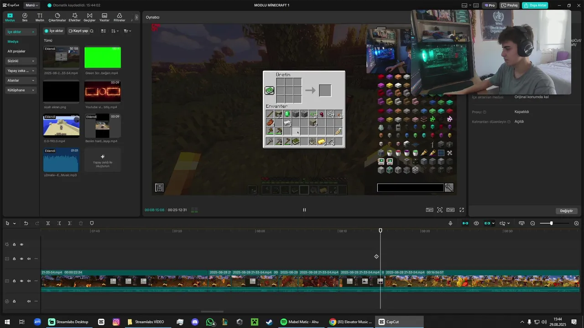The image size is (584, 328).
Task: Select the green screen clip thumbnail
Action: pos(103,57)
